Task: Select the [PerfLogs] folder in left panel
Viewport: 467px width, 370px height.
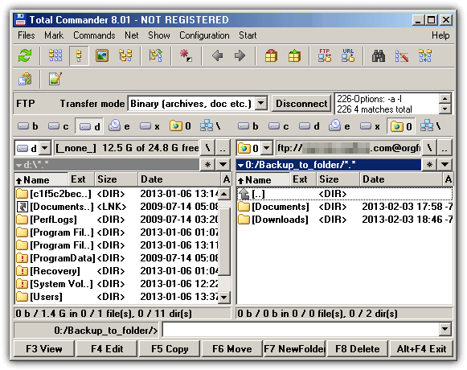Action: click(x=117, y=220)
